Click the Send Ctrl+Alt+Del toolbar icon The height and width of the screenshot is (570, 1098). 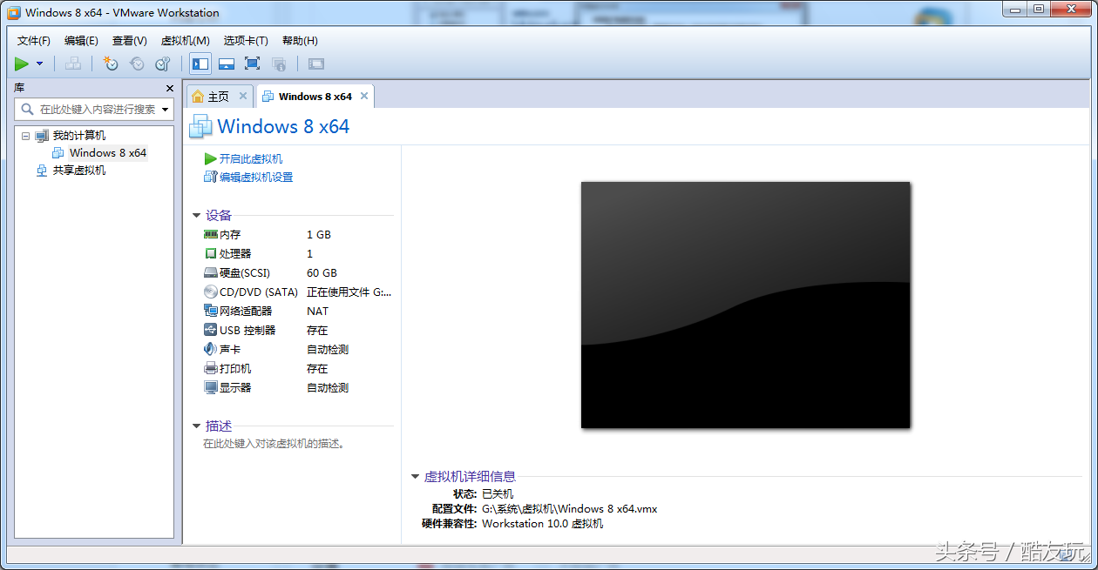point(73,64)
